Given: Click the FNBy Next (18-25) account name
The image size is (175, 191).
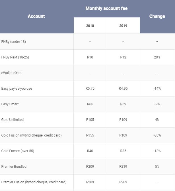Looking at the screenshot, I should point(15,57).
